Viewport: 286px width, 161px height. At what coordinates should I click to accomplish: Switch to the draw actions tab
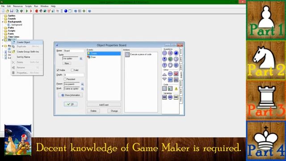[181, 99]
